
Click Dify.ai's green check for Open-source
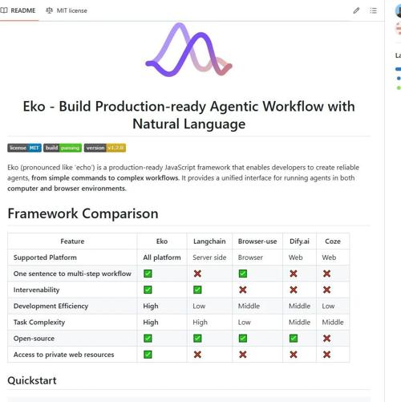294,339
